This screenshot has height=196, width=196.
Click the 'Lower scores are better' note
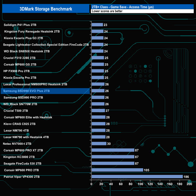[x=107, y=11]
